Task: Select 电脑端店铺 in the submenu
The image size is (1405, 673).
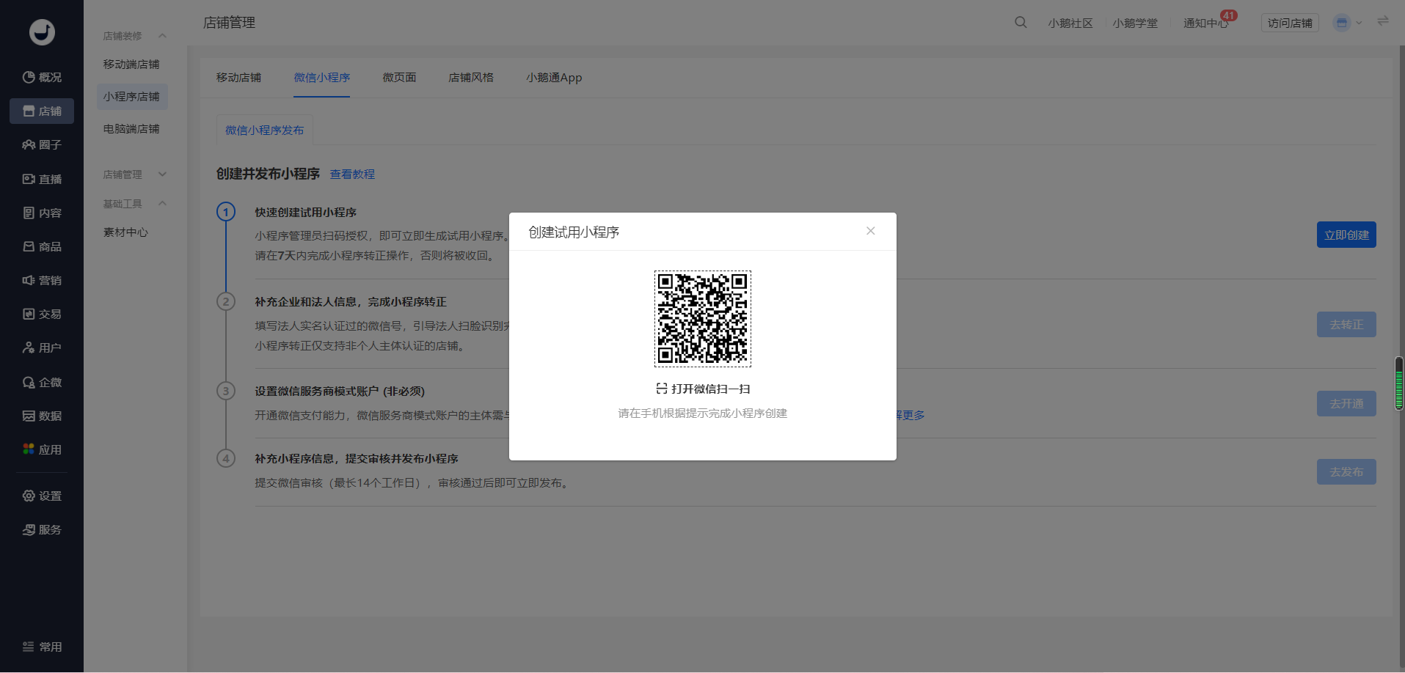Action: [x=131, y=128]
